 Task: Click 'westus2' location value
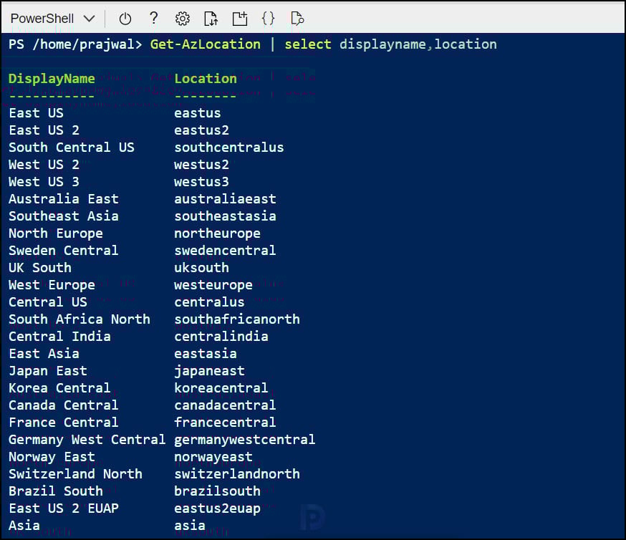[x=201, y=165]
